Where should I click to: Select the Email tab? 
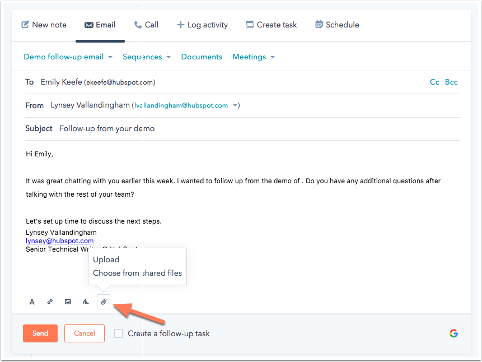click(100, 25)
